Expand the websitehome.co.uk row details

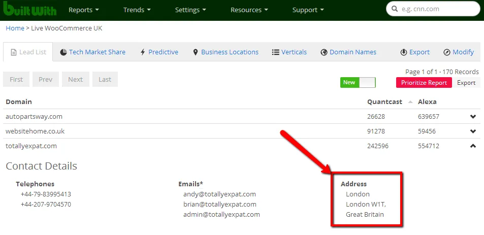click(x=473, y=131)
